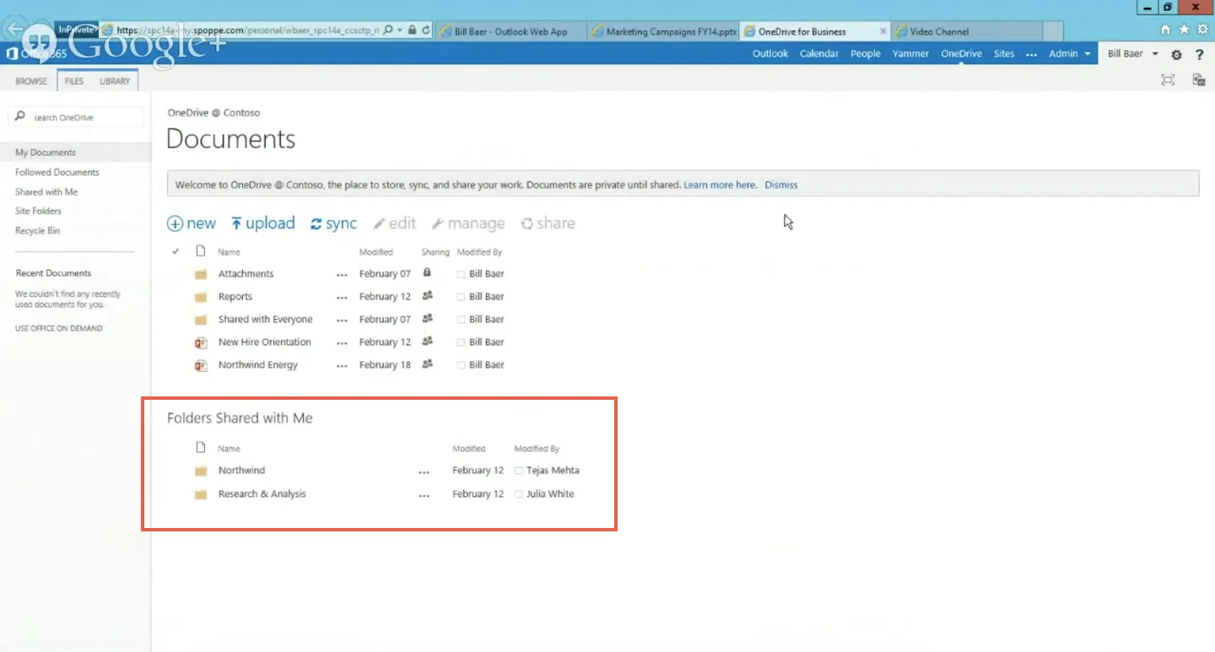Click focus on content icon
Viewport: 1215px width, 652px height.
1168,80
